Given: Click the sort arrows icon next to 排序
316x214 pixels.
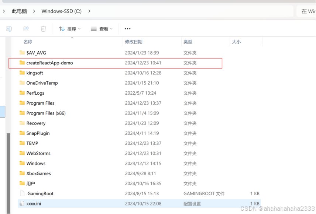Looking at the screenshot, I should pos(61,28).
